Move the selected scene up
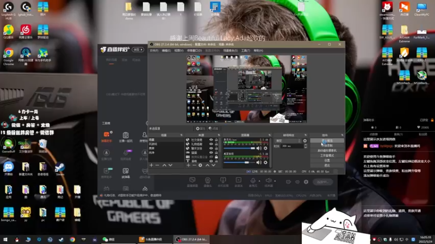This screenshot has width=435, height=244. (x=164, y=165)
